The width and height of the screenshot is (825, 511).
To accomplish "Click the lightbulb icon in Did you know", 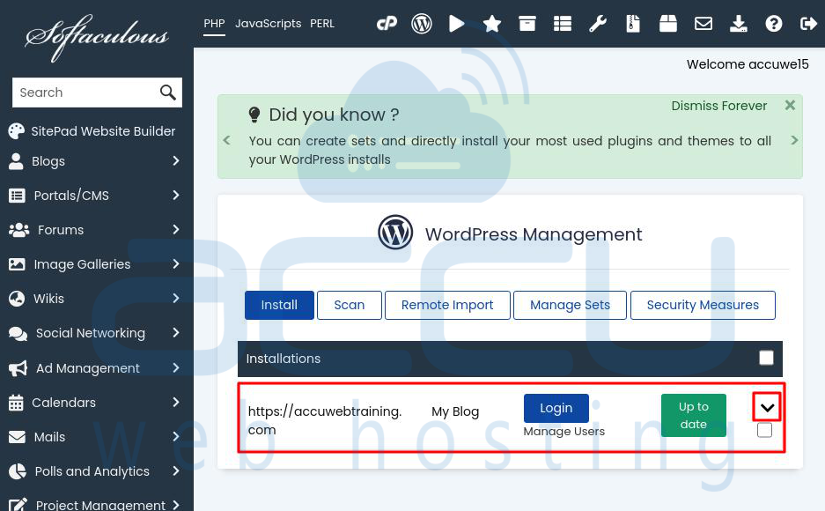I will point(254,115).
